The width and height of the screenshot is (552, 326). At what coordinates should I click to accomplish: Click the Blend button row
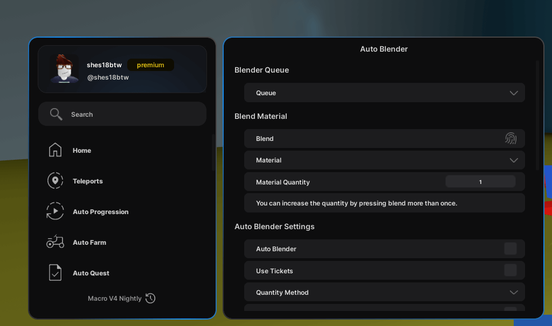(384, 138)
